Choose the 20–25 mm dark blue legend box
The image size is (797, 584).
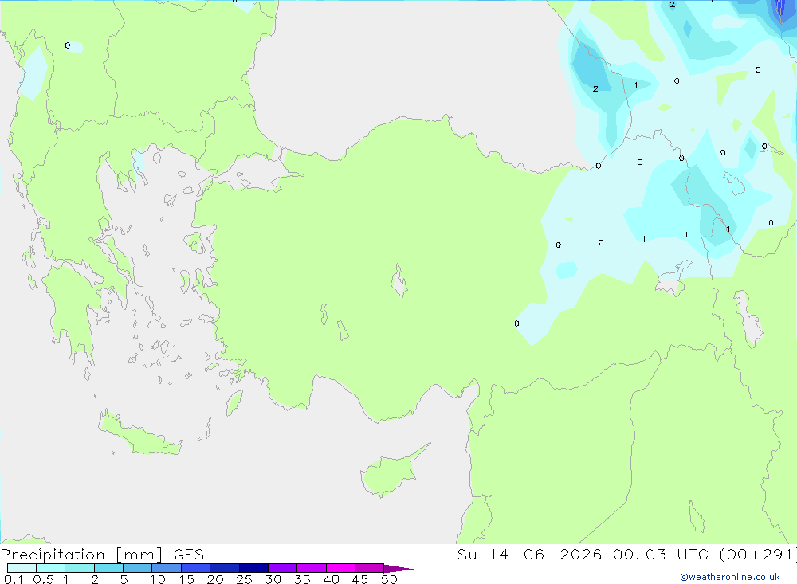225,568
